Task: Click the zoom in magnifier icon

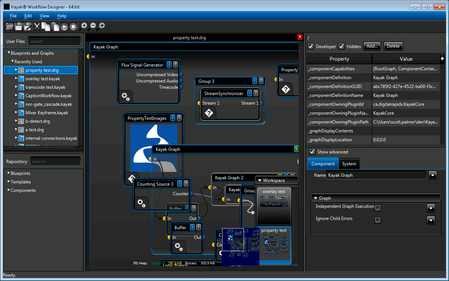Action: click(84, 26)
